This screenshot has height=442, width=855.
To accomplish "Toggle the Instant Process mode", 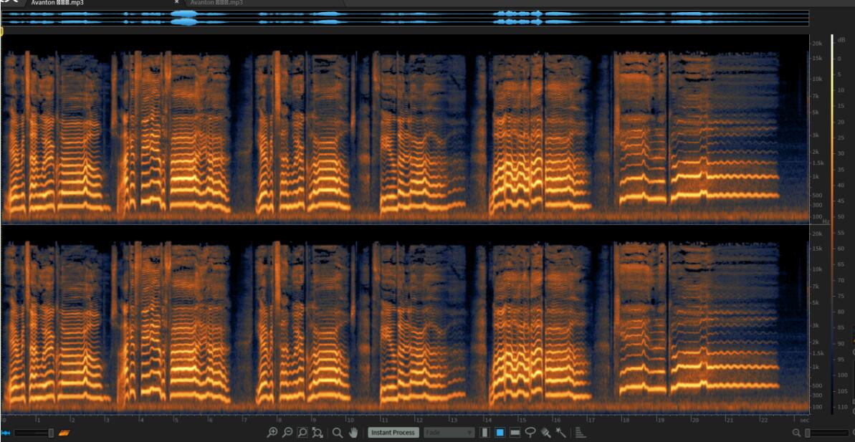I will [393, 433].
